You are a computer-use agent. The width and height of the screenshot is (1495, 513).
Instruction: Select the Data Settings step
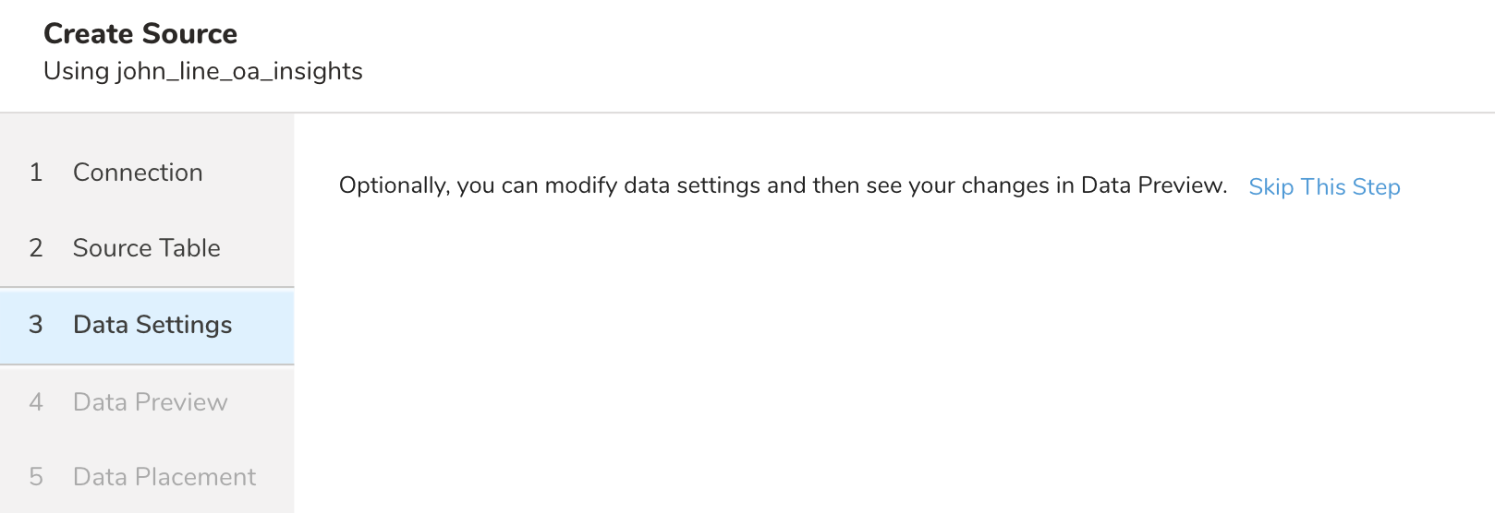(x=152, y=325)
